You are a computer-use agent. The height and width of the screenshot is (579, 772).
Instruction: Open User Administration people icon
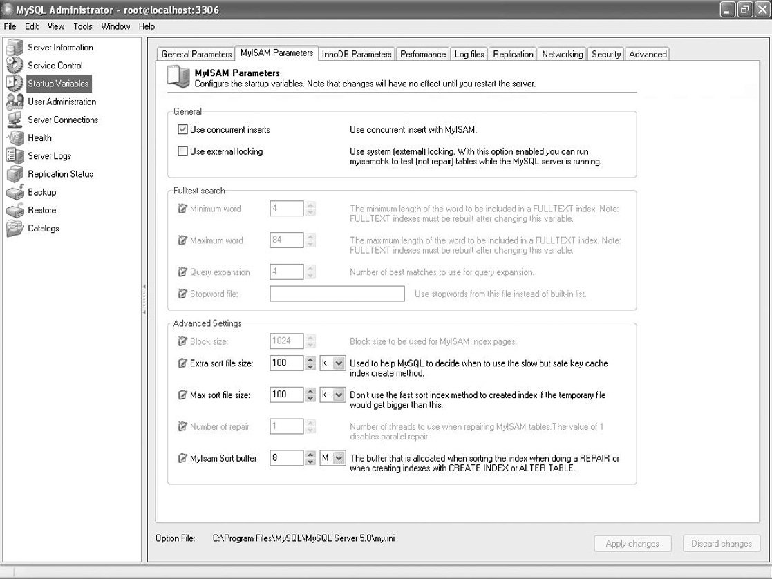(15, 102)
